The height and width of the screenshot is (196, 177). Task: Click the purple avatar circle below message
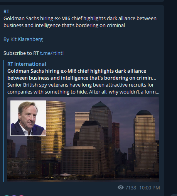[14, 196]
